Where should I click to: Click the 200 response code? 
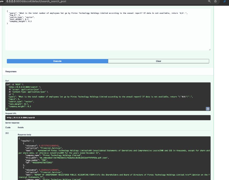click(x=7, y=133)
